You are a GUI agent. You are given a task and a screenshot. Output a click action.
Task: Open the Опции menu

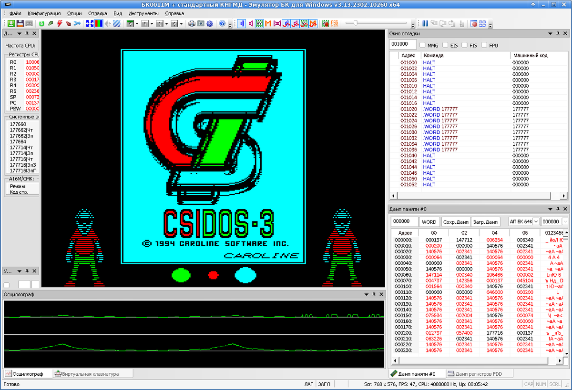(74, 14)
